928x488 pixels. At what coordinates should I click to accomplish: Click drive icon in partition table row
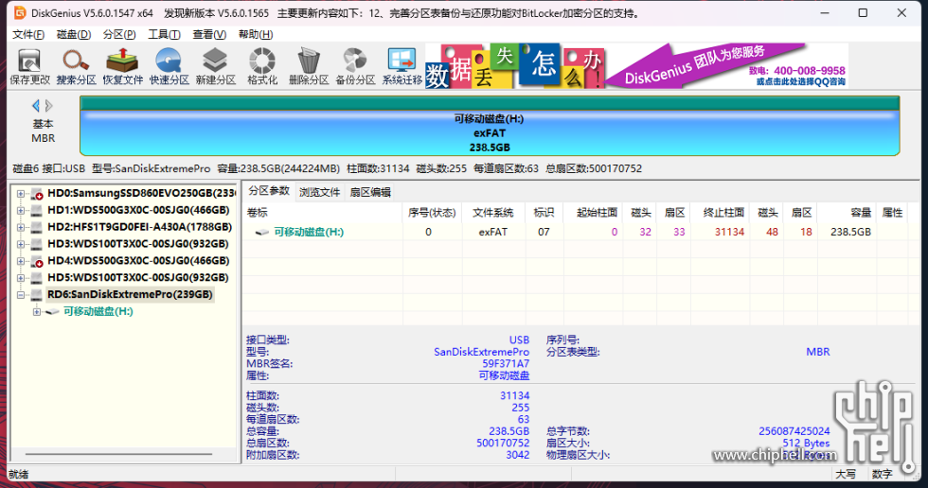pos(262,233)
